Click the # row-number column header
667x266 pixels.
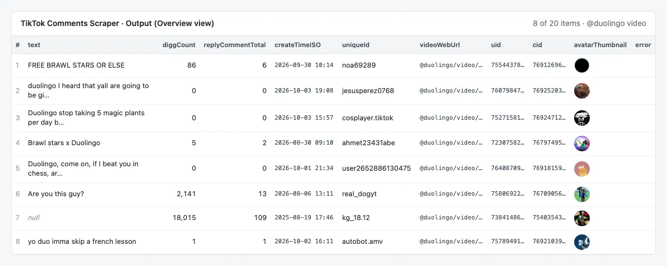click(x=17, y=45)
